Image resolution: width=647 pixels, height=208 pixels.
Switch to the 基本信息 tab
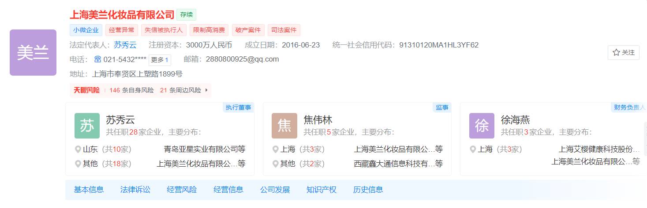[89, 190]
